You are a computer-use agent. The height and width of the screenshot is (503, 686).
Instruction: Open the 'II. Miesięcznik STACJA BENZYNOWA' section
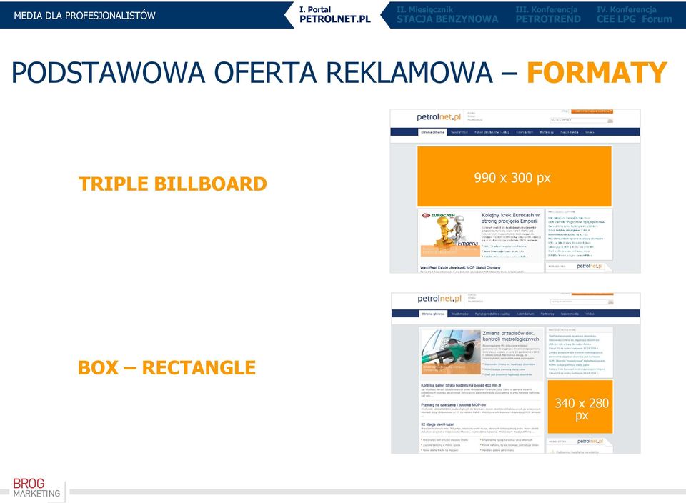447,14
